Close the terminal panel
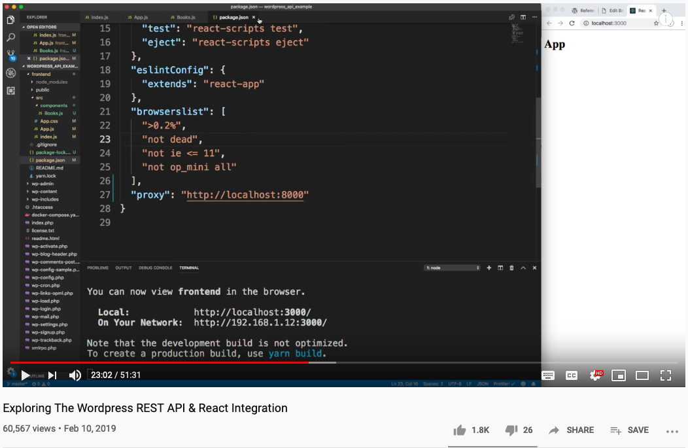Image resolution: width=688 pixels, height=448 pixels. 534,267
